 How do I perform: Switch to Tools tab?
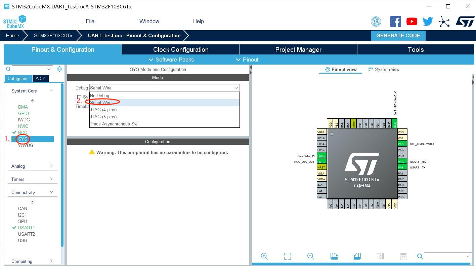click(x=416, y=49)
